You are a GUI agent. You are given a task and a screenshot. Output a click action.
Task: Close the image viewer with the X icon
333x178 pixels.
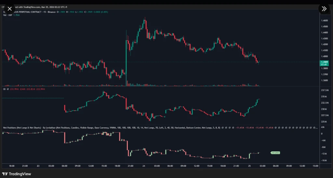pos(9,9)
